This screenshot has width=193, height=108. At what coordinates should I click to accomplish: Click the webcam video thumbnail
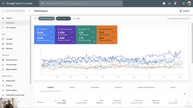click(9, 103)
